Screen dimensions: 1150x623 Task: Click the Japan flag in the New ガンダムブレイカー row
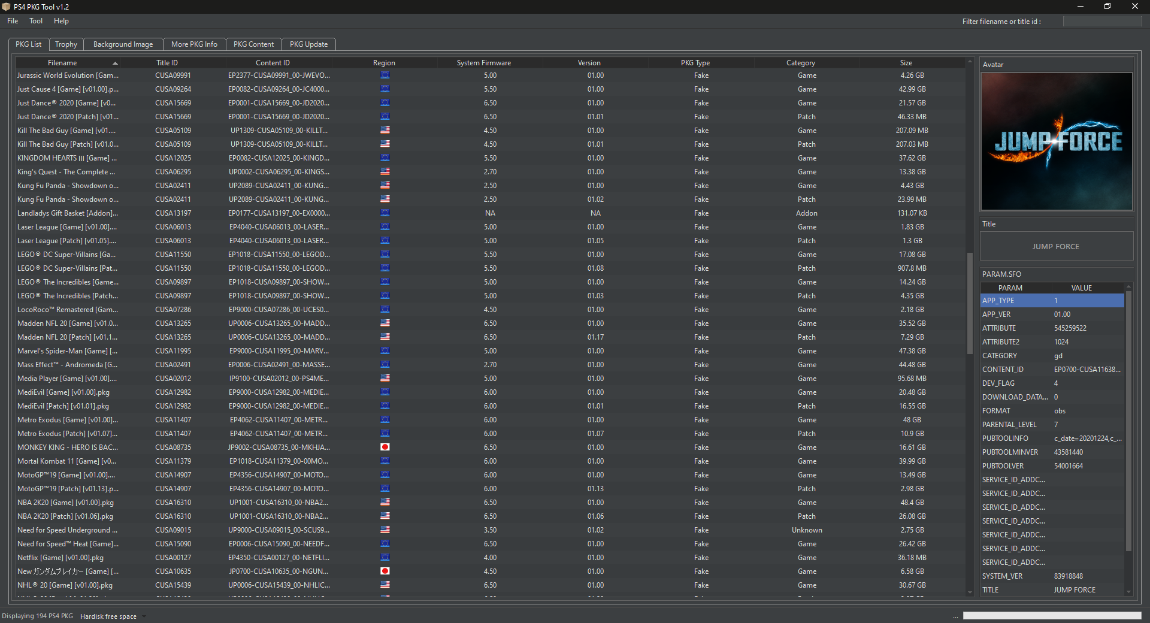click(x=385, y=571)
